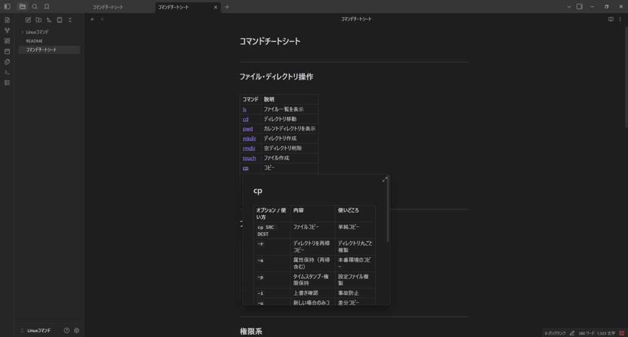The height and width of the screenshot is (337, 628).
Task: Click the note title header コマンドチートシート
Action: click(x=356, y=19)
